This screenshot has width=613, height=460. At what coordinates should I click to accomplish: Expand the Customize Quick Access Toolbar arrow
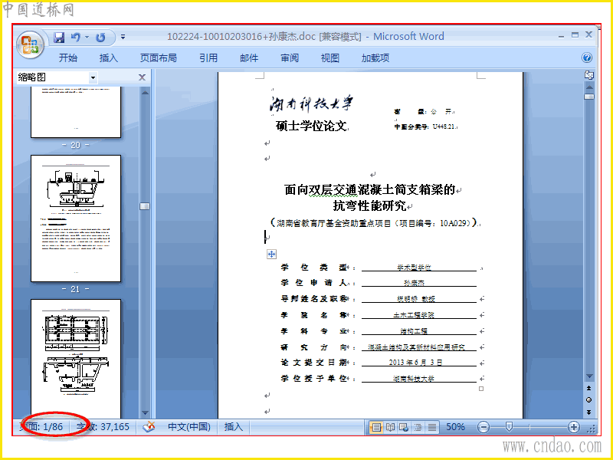[123, 37]
